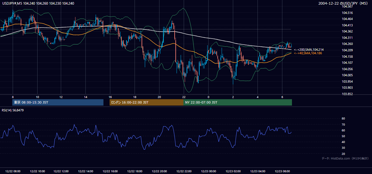Click the 12/23 00:00 bottom time label
Viewport: 372px width, 174px height.
tap(208, 171)
